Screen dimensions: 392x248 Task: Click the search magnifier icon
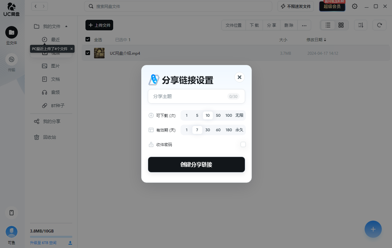(x=91, y=6)
